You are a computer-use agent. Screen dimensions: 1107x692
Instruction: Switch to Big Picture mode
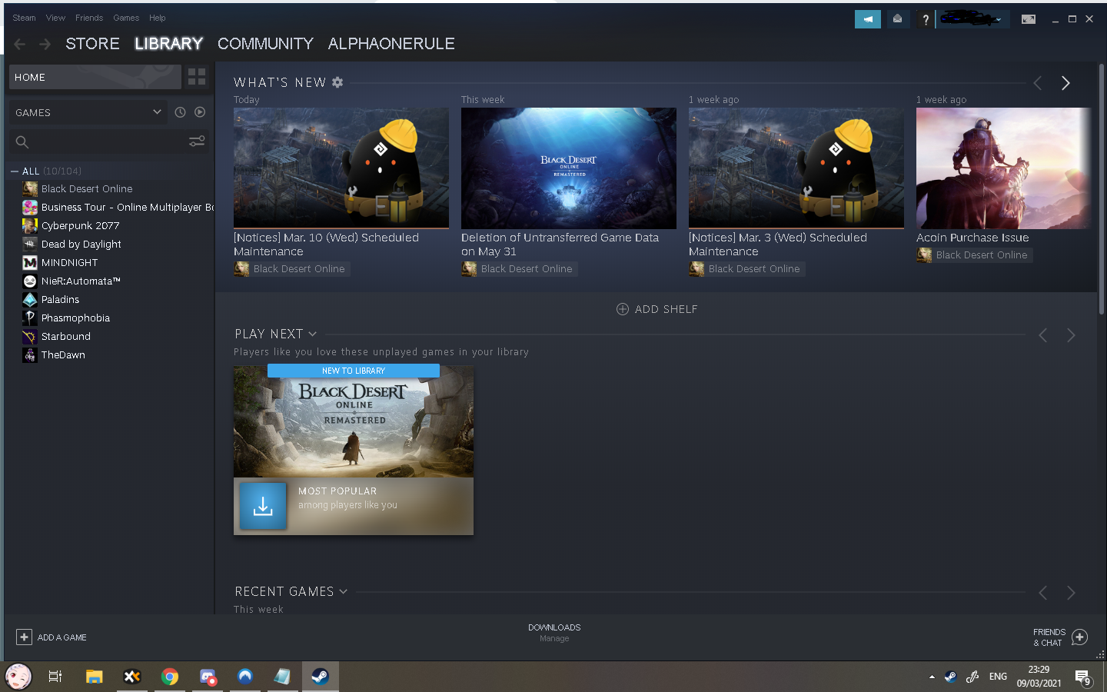pos(1029,19)
